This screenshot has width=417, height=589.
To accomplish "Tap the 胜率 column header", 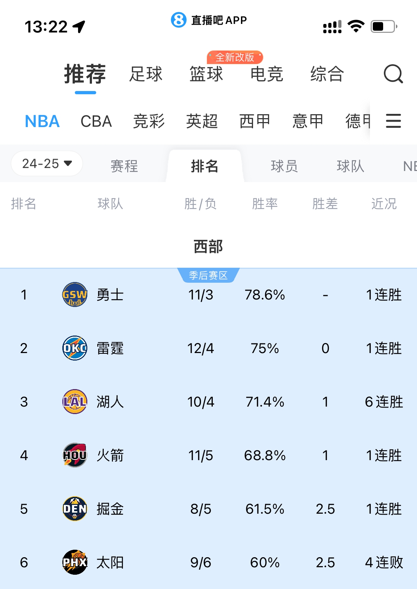I will 264,204.
